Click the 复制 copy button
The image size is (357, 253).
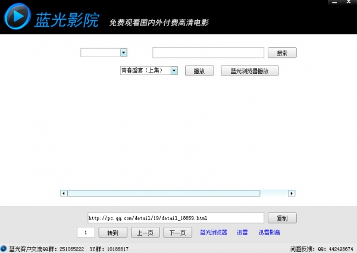(x=282, y=218)
